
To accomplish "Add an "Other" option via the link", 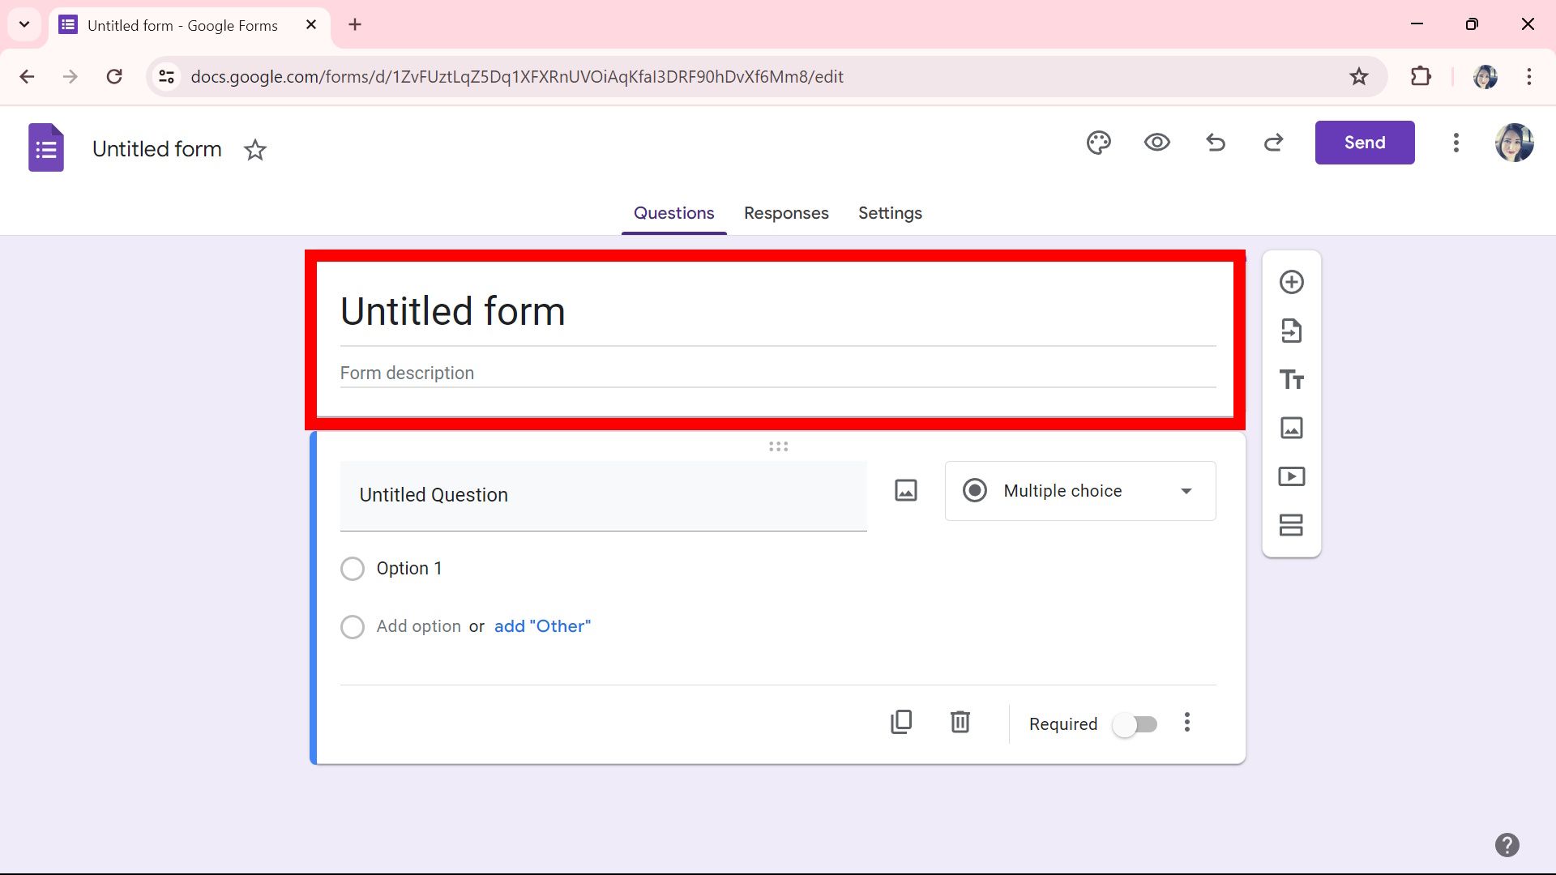I will 542,625.
